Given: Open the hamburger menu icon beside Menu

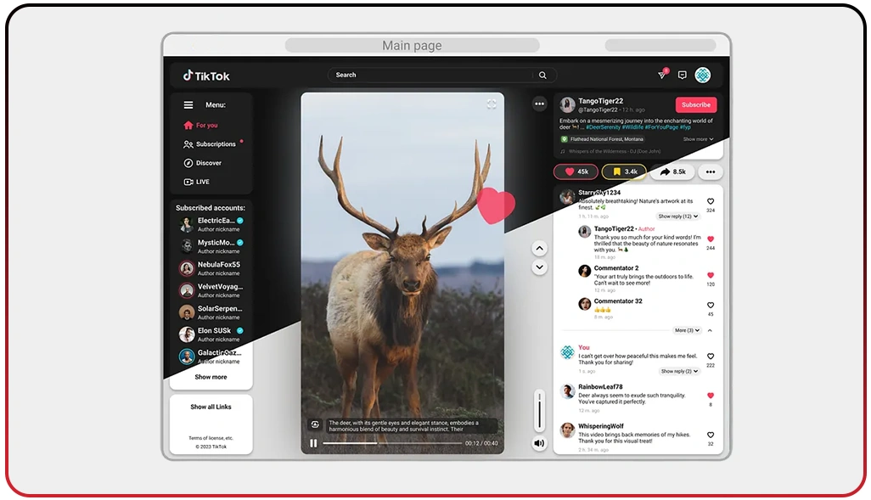Looking at the screenshot, I should pos(188,105).
